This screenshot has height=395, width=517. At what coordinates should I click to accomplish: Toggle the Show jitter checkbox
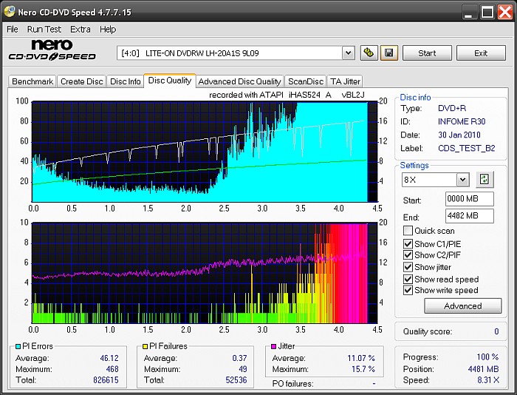(x=408, y=267)
